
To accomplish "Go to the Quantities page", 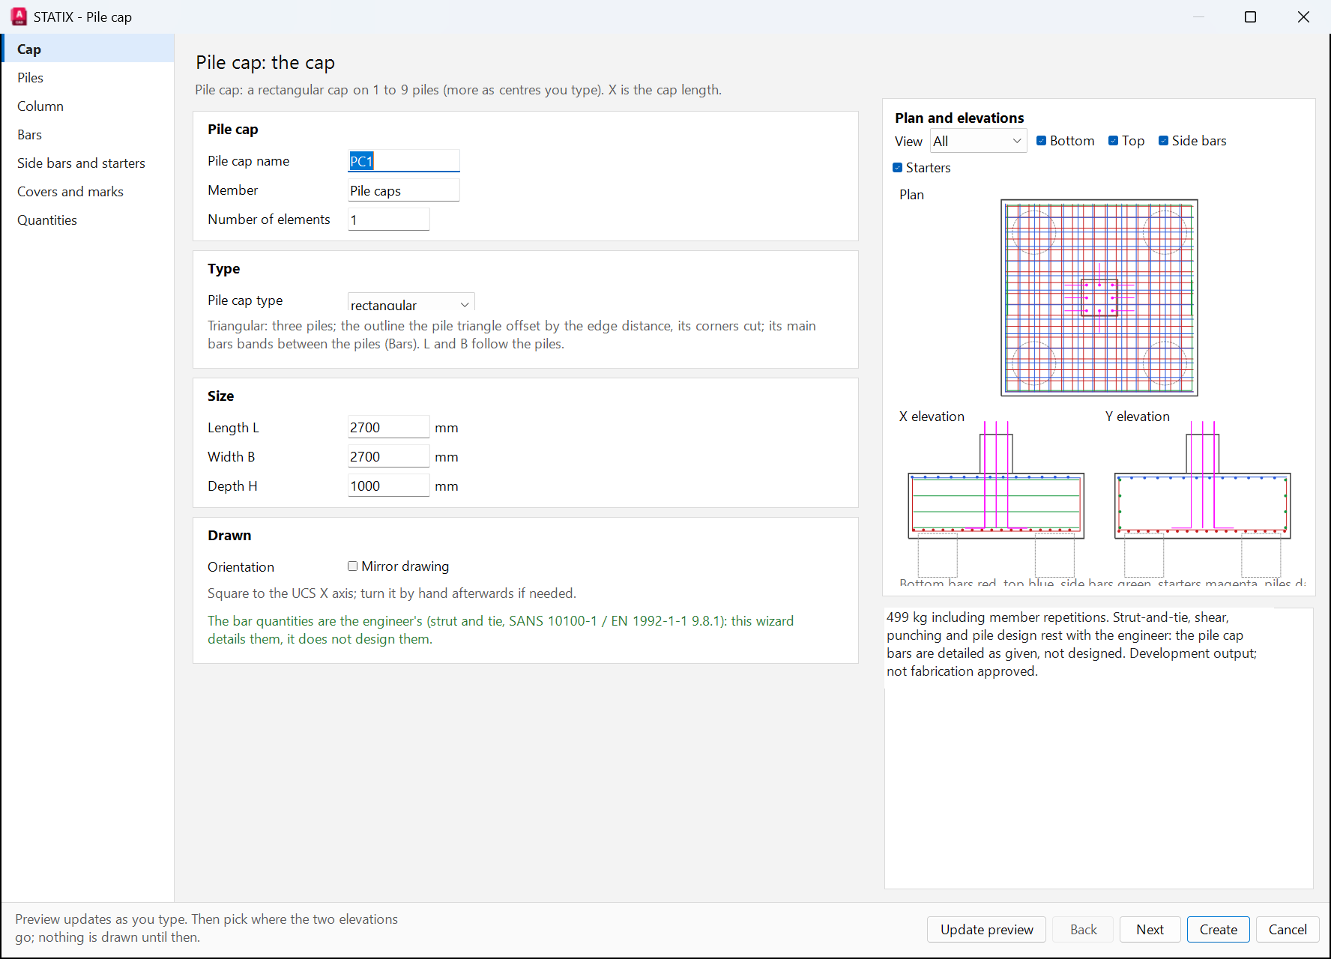I will [88, 220].
